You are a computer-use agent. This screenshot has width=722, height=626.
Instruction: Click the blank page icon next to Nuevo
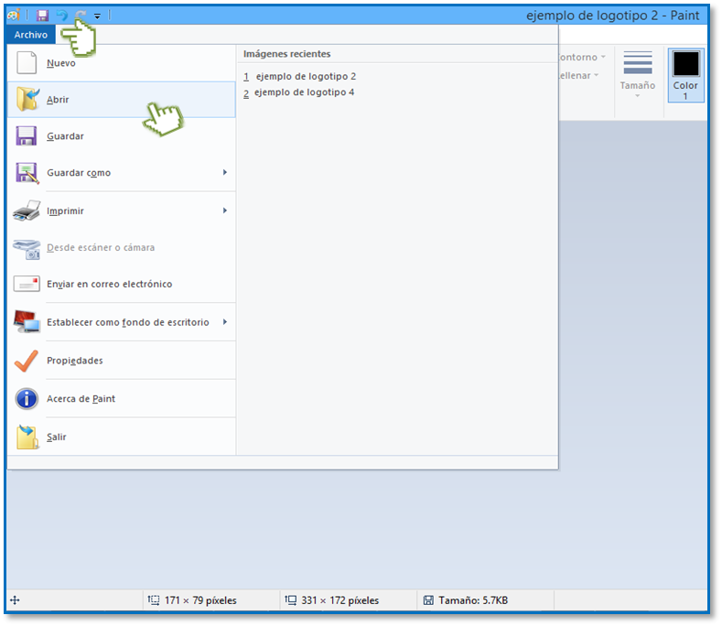pyautogui.click(x=27, y=63)
